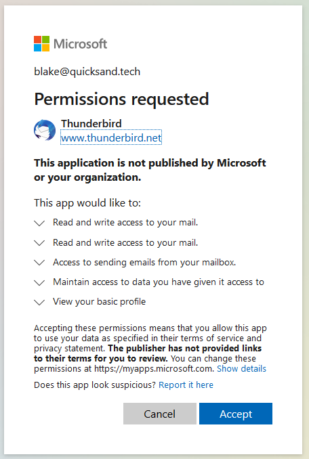Click the 'View your basic profile' label
This screenshot has width=309, height=459.
[x=100, y=301]
